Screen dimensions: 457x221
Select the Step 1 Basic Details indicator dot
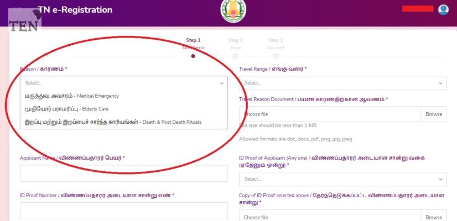pos(193,56)
